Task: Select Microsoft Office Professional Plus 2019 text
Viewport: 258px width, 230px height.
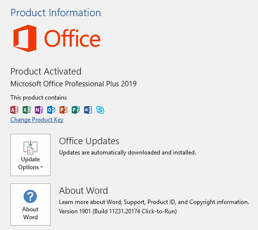Action: [x=74, y=84]
